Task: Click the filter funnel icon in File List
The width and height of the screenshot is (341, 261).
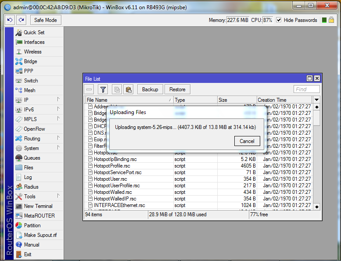Action: coord(103,89)
